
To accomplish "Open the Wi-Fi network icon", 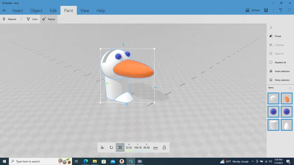I will click(266, 161).
